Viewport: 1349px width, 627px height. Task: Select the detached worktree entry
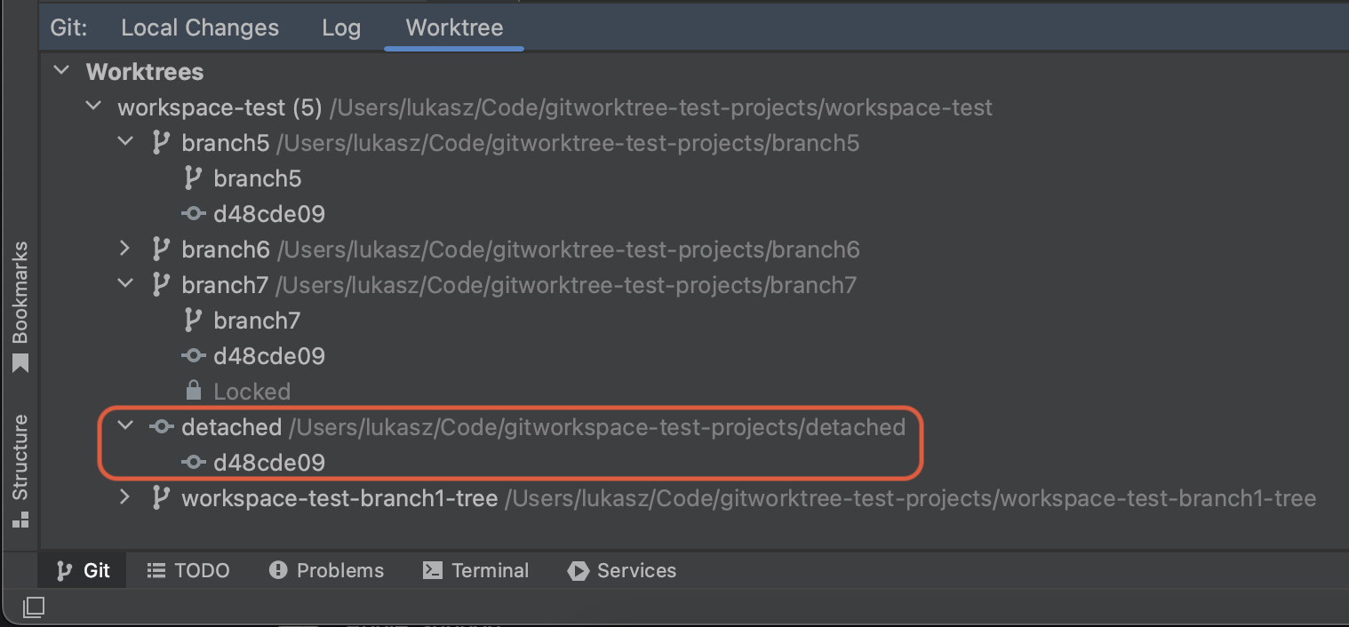232,426
